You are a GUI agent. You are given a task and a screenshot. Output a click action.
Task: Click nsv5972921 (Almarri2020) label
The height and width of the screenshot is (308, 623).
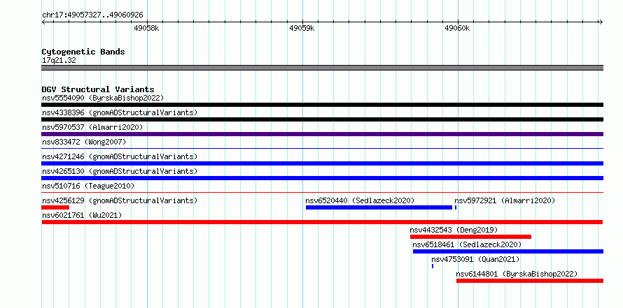505,200
